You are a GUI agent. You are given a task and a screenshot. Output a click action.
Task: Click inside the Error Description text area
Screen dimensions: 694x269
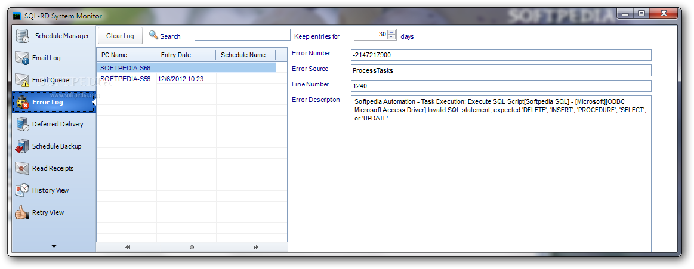click(501, 174)
